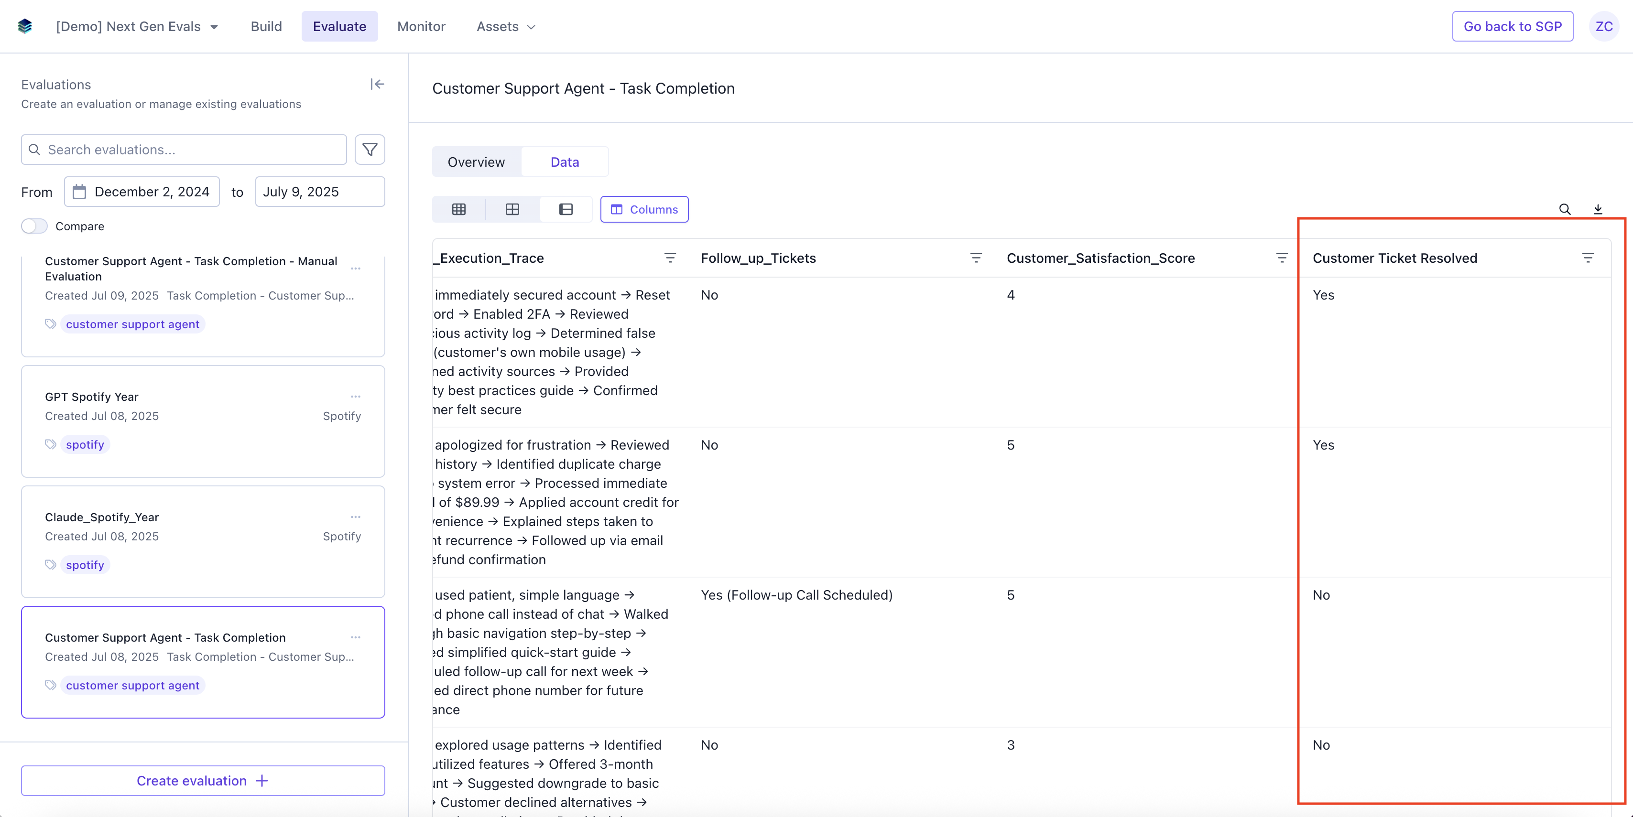Filter the Customer Ticket Resolved column
This screenshot has height=817, width=1633.
(x=1588, y=258)
